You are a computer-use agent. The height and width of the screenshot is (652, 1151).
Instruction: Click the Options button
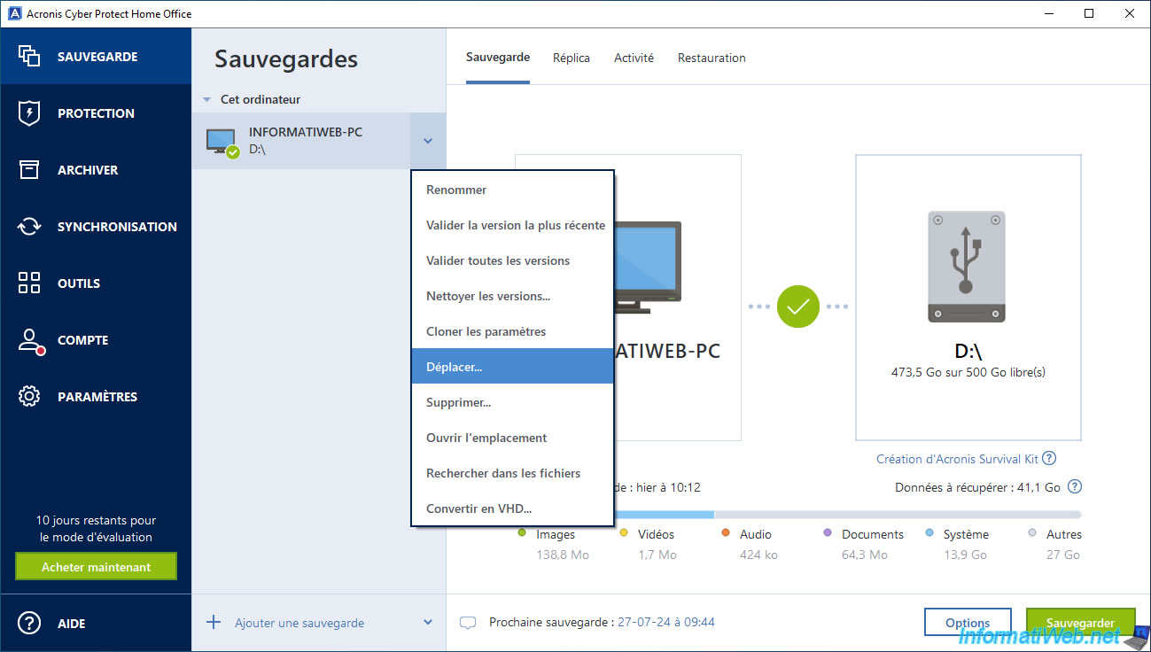click(968, 623)
